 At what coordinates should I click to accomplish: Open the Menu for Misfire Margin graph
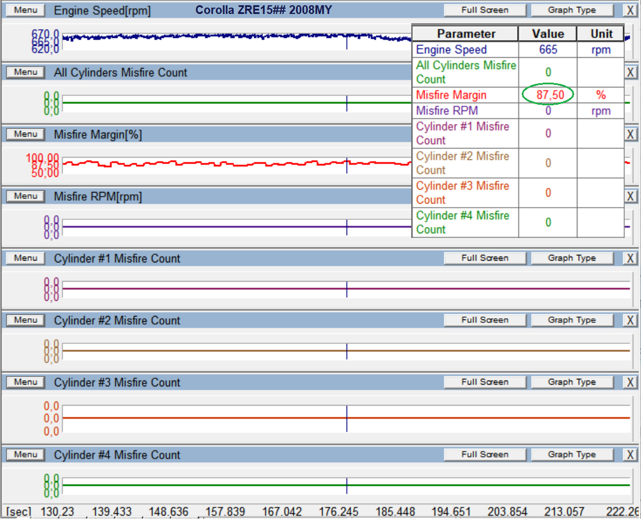[x=26, y=134]
